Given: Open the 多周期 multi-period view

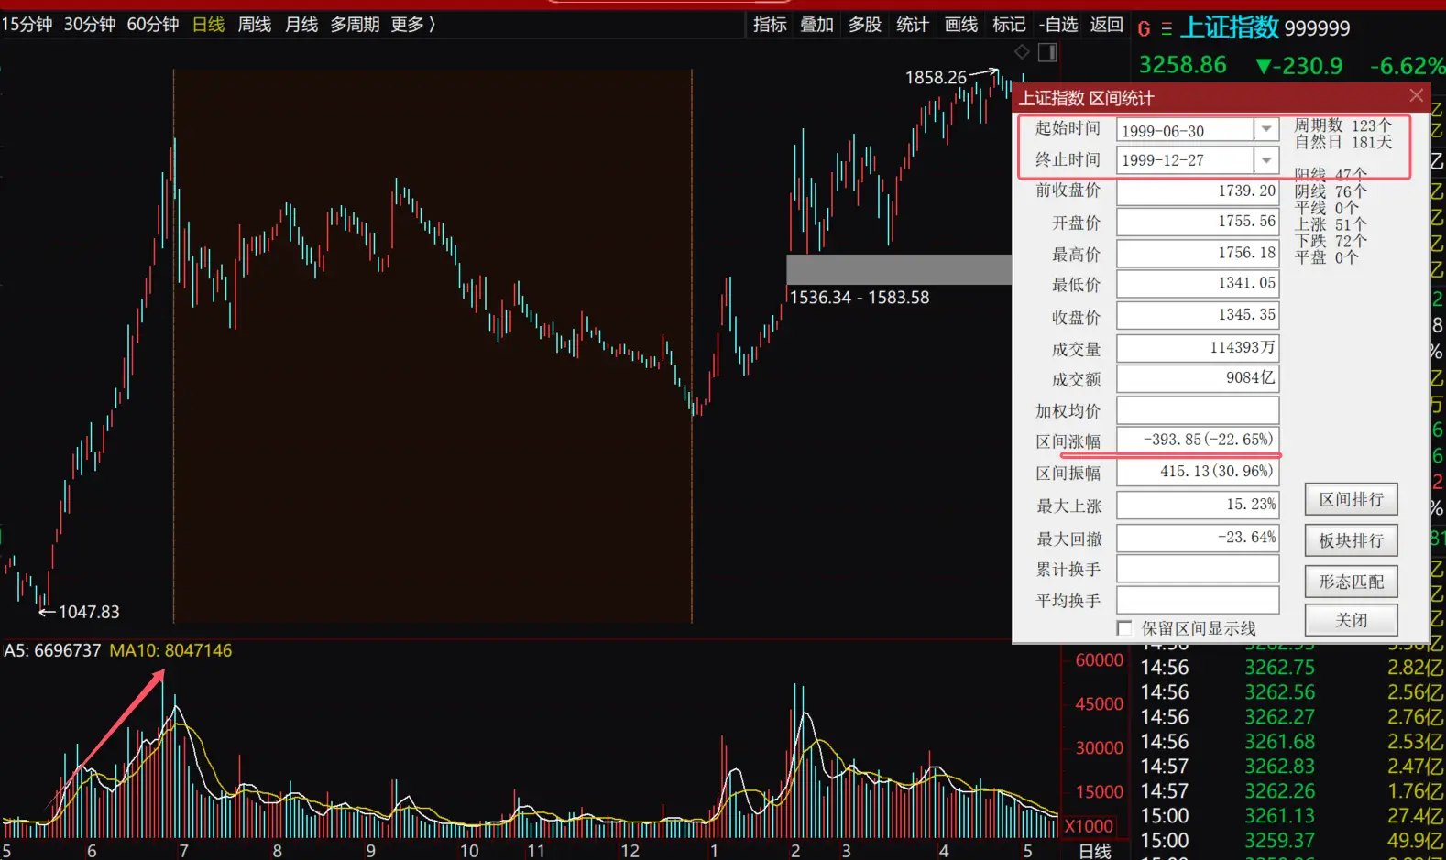Looking at the screenshot, I should (355, 25).
